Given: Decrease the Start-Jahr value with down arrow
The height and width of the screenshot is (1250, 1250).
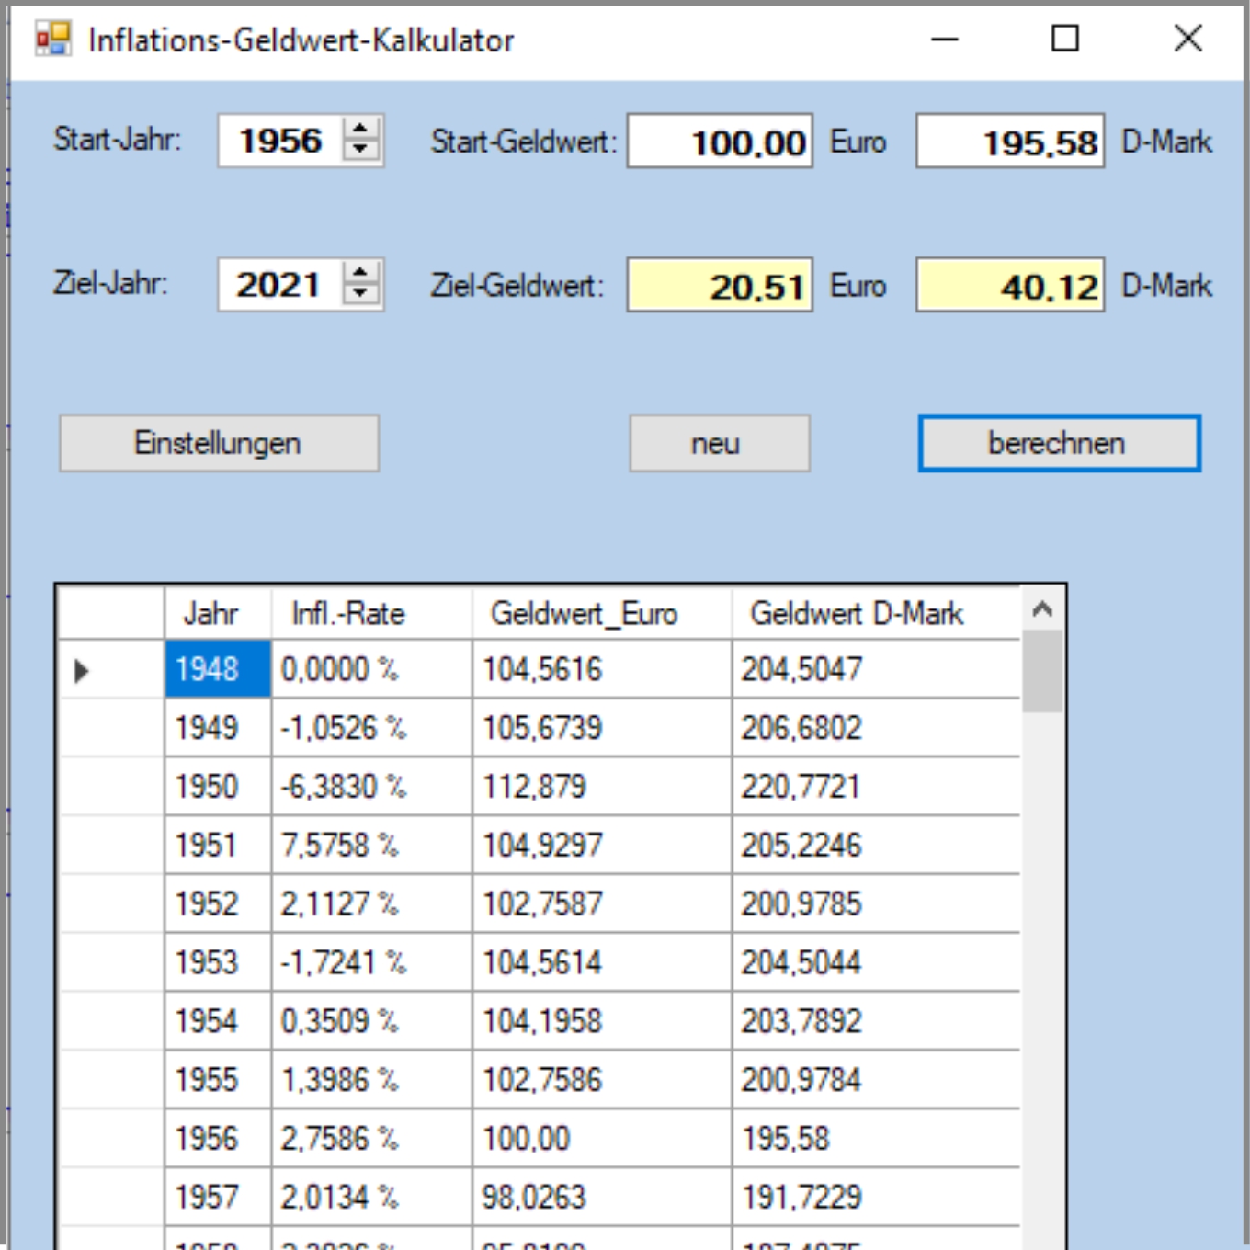Looking at the screenshot, I should [361, 151].
